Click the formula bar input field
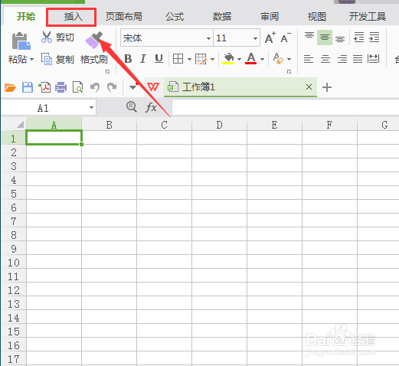 286,107
